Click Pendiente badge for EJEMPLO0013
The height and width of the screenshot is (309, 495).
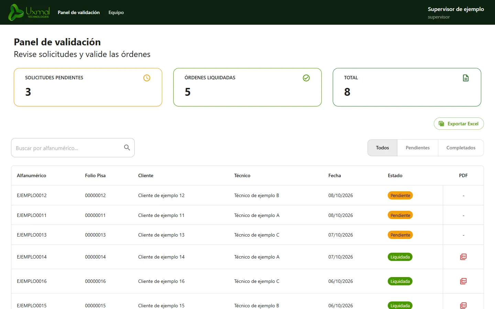tap(400, 235)
